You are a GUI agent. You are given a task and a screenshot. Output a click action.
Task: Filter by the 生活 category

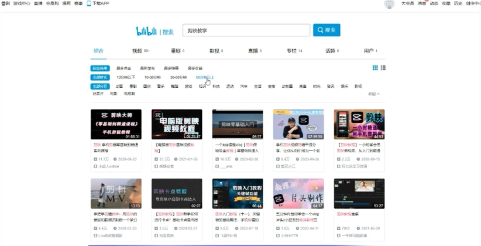coord(258,86)
